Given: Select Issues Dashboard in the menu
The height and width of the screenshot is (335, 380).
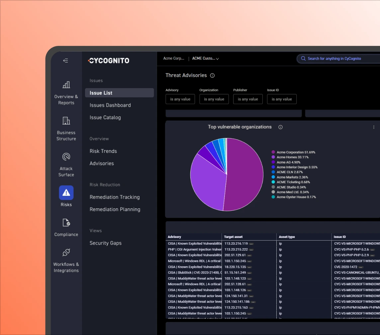Looking at the screenshot, I should pos(110,105).
